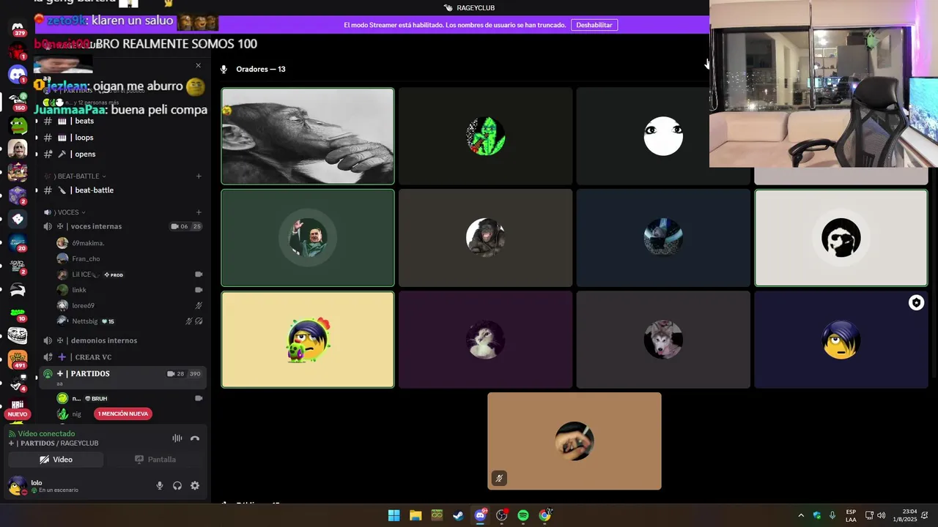The width and height of the screenshot is (938, 527).
Task: Select the husky dog avatar speaker tile
Action: coord(663,340)
